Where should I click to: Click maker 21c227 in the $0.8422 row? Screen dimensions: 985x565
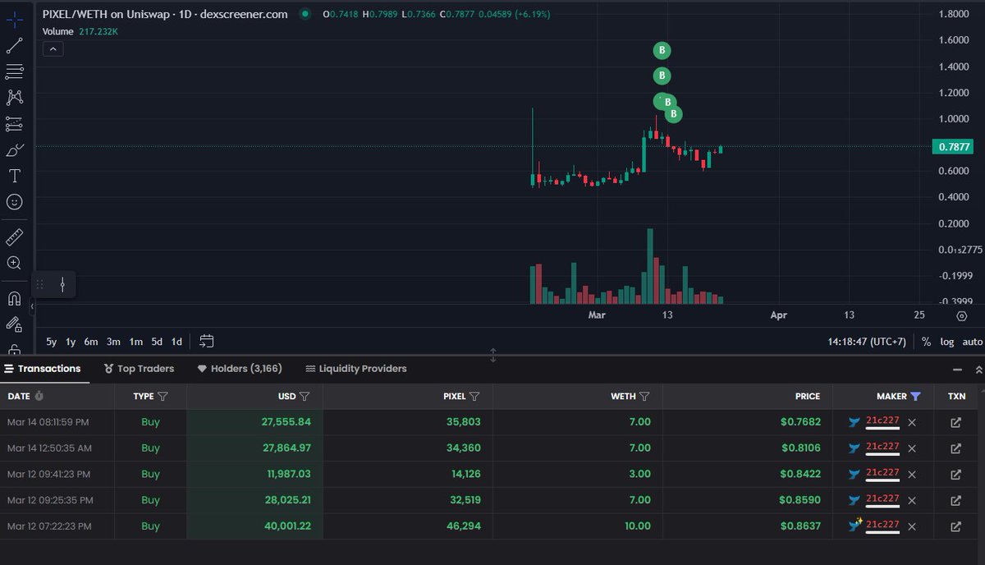[x=882, y=474]
